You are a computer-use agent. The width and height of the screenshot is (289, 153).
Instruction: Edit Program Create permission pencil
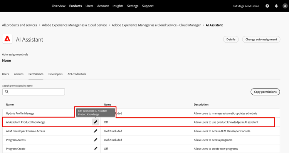point(96,149)
